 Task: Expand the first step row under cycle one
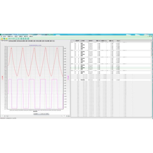point(75,43)
